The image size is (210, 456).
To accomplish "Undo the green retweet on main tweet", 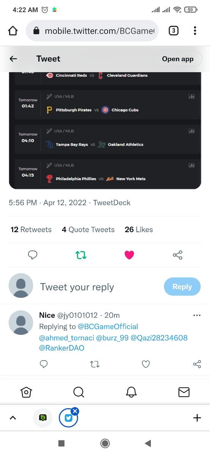I will point(81,255).
